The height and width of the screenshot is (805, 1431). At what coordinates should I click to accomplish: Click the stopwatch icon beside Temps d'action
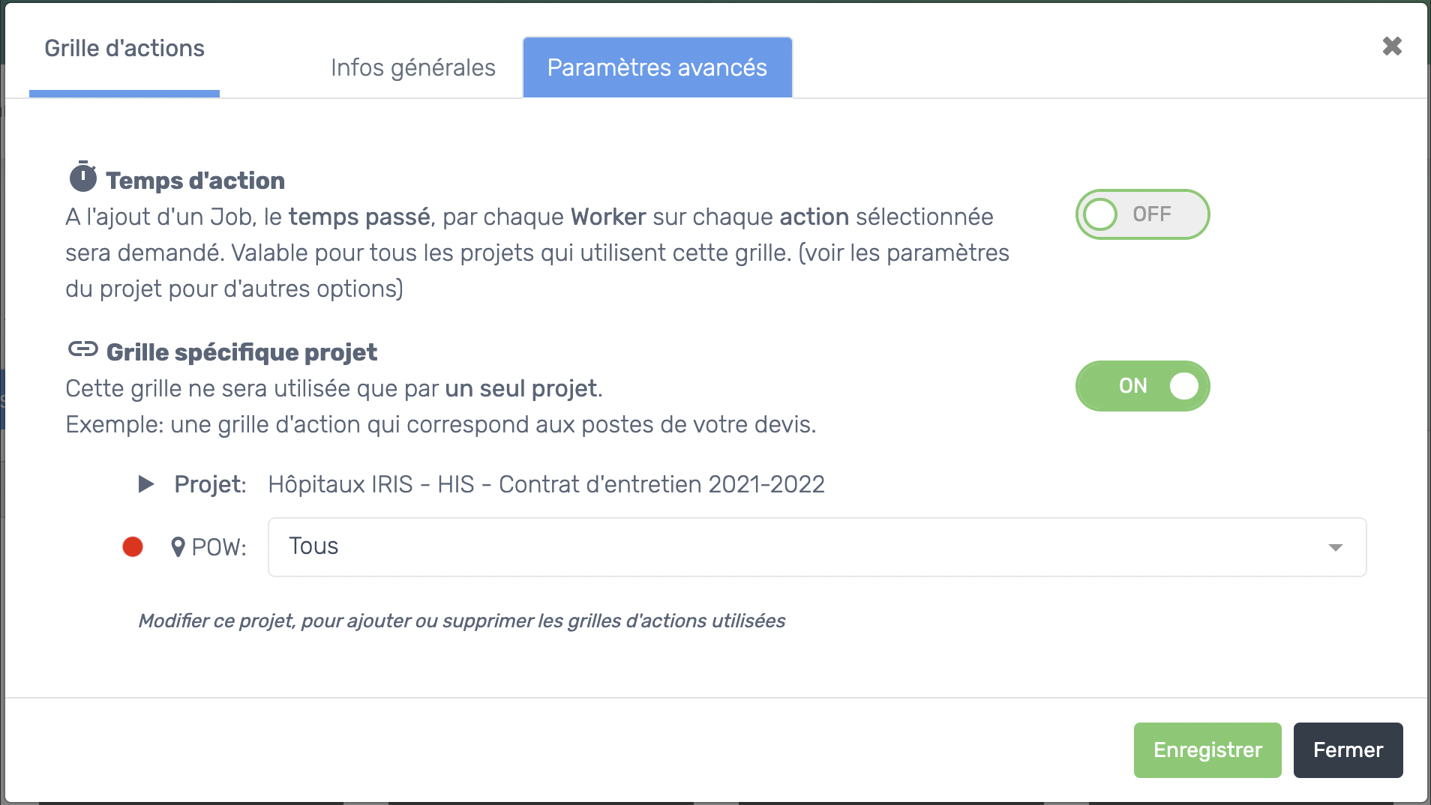pyautogui.click(x=83, y=177)
